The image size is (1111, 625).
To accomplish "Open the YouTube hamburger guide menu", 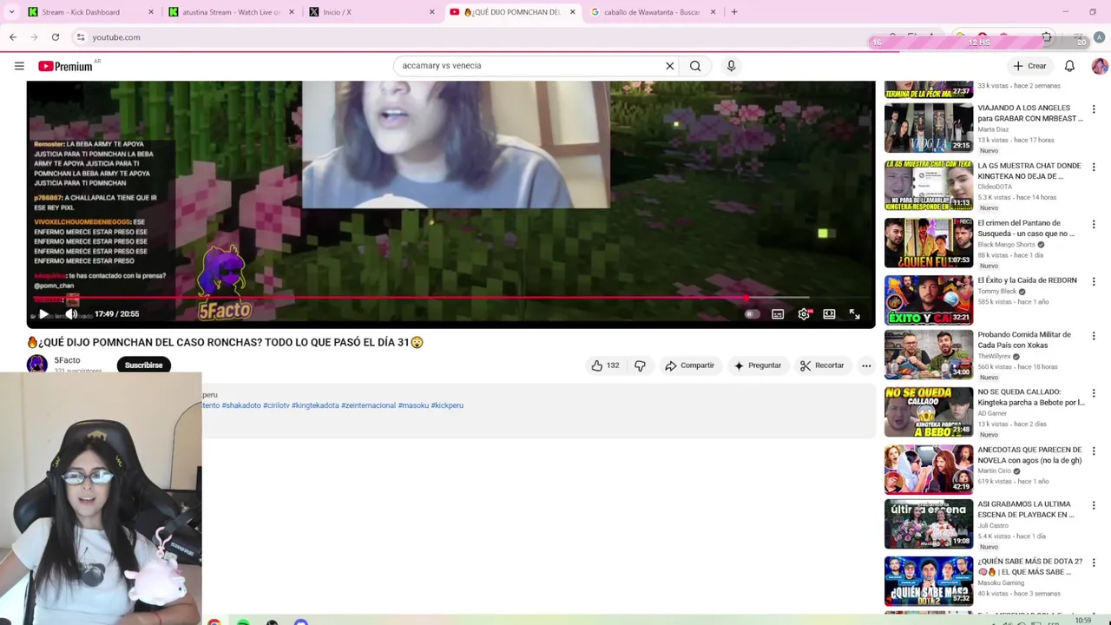I will [x=19, y=66].
